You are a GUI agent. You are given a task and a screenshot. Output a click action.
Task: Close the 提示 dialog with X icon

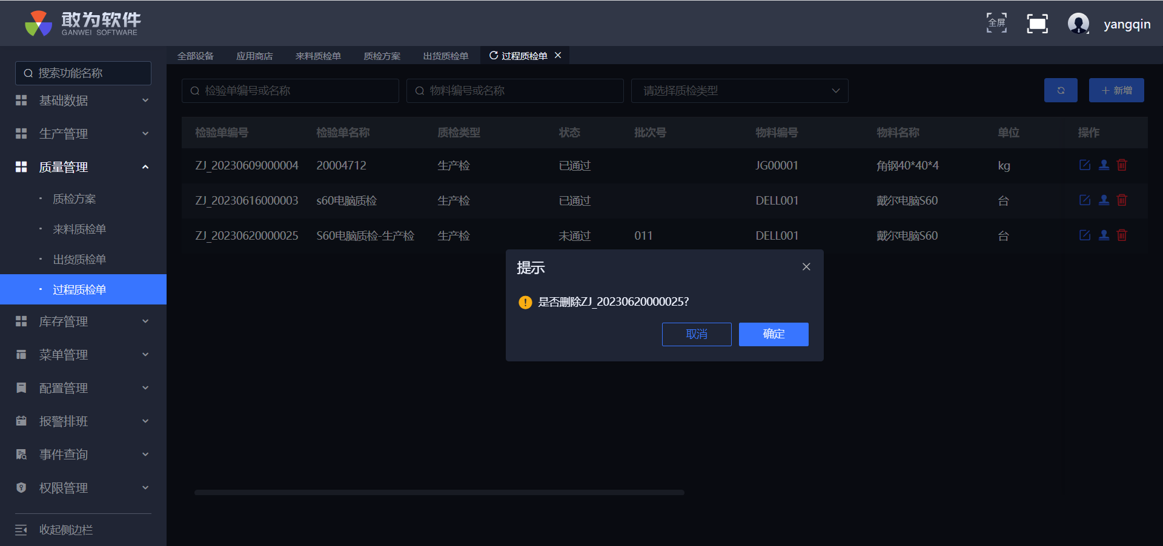click(x=806, y=267)
